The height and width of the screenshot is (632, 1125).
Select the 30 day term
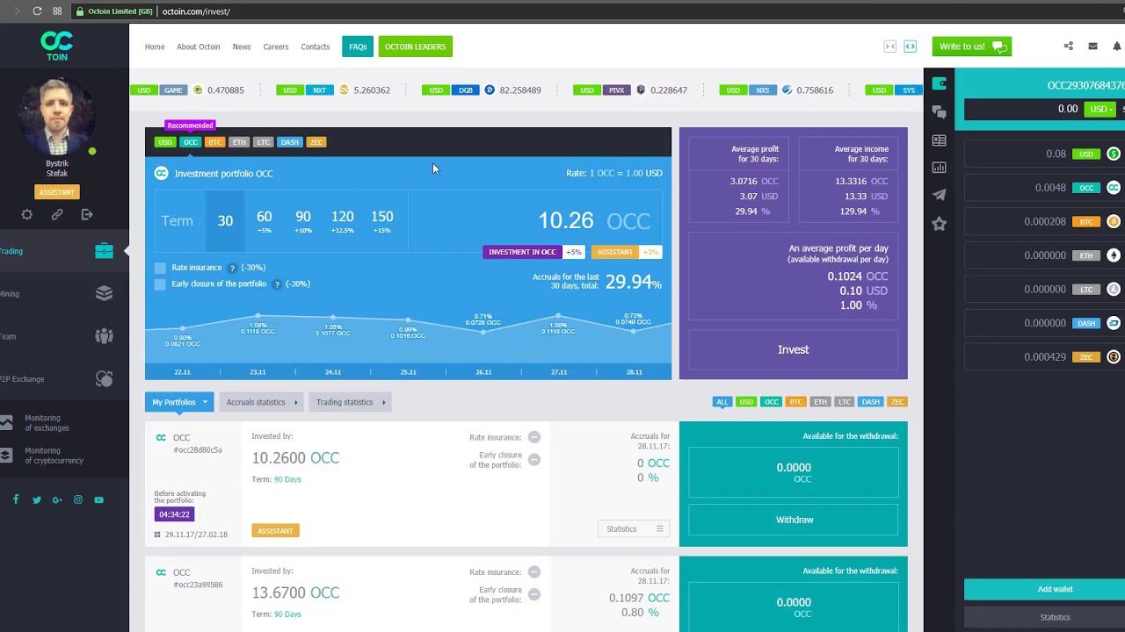(225, 220)
